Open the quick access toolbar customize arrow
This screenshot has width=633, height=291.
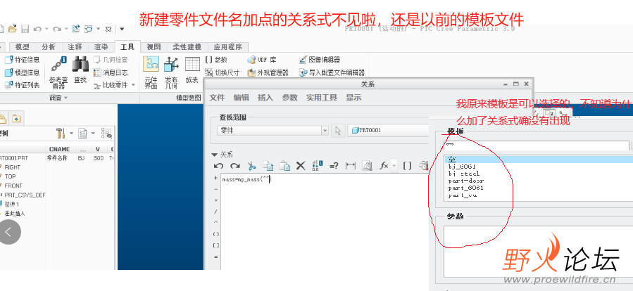coord(122,29)
